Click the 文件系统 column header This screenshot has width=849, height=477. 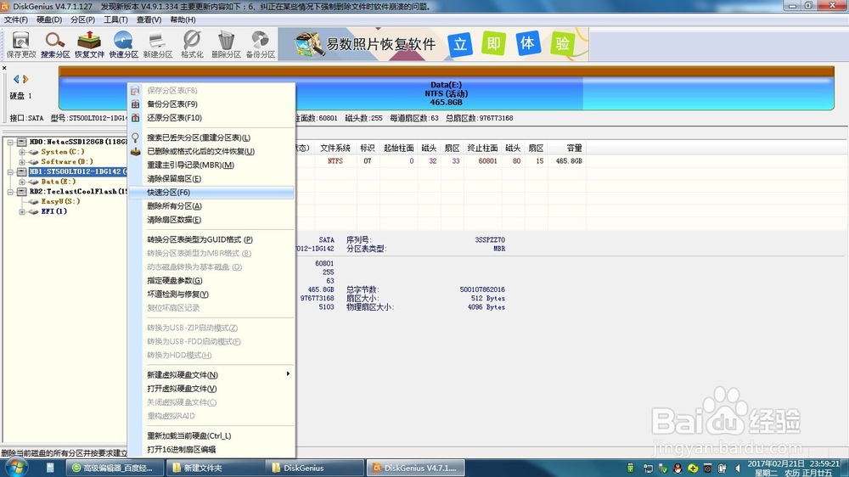(335, 148)
